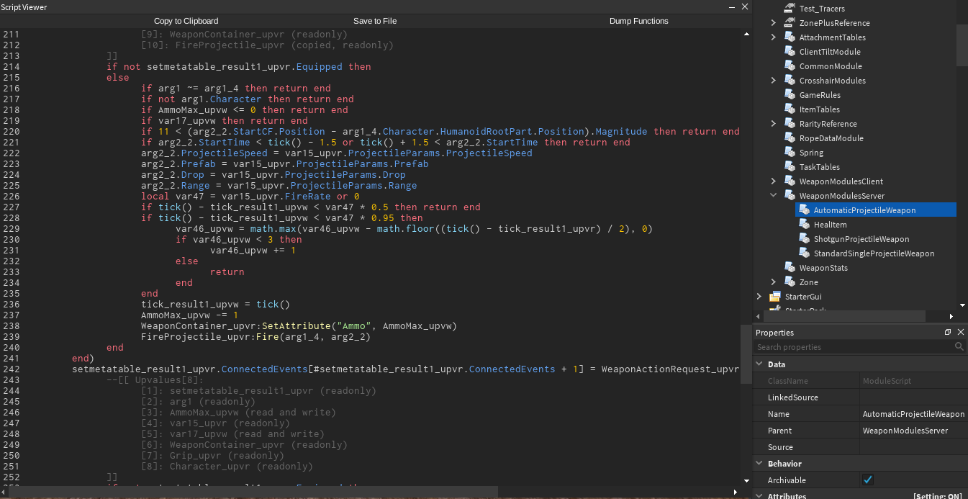Click the RopeDataModule script icon
This screenshot has height=499, width=968.
[x=789, y=138]
